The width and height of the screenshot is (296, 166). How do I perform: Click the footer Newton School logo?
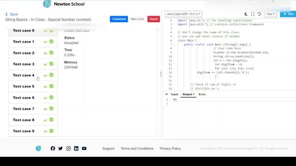(x=38, y=148)
